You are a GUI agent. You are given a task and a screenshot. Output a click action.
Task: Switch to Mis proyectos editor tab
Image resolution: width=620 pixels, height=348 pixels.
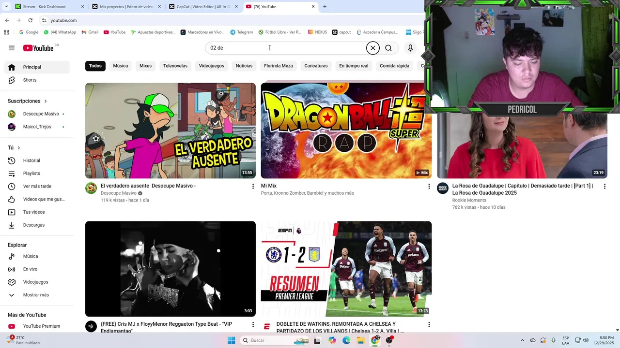coord(126,7)
